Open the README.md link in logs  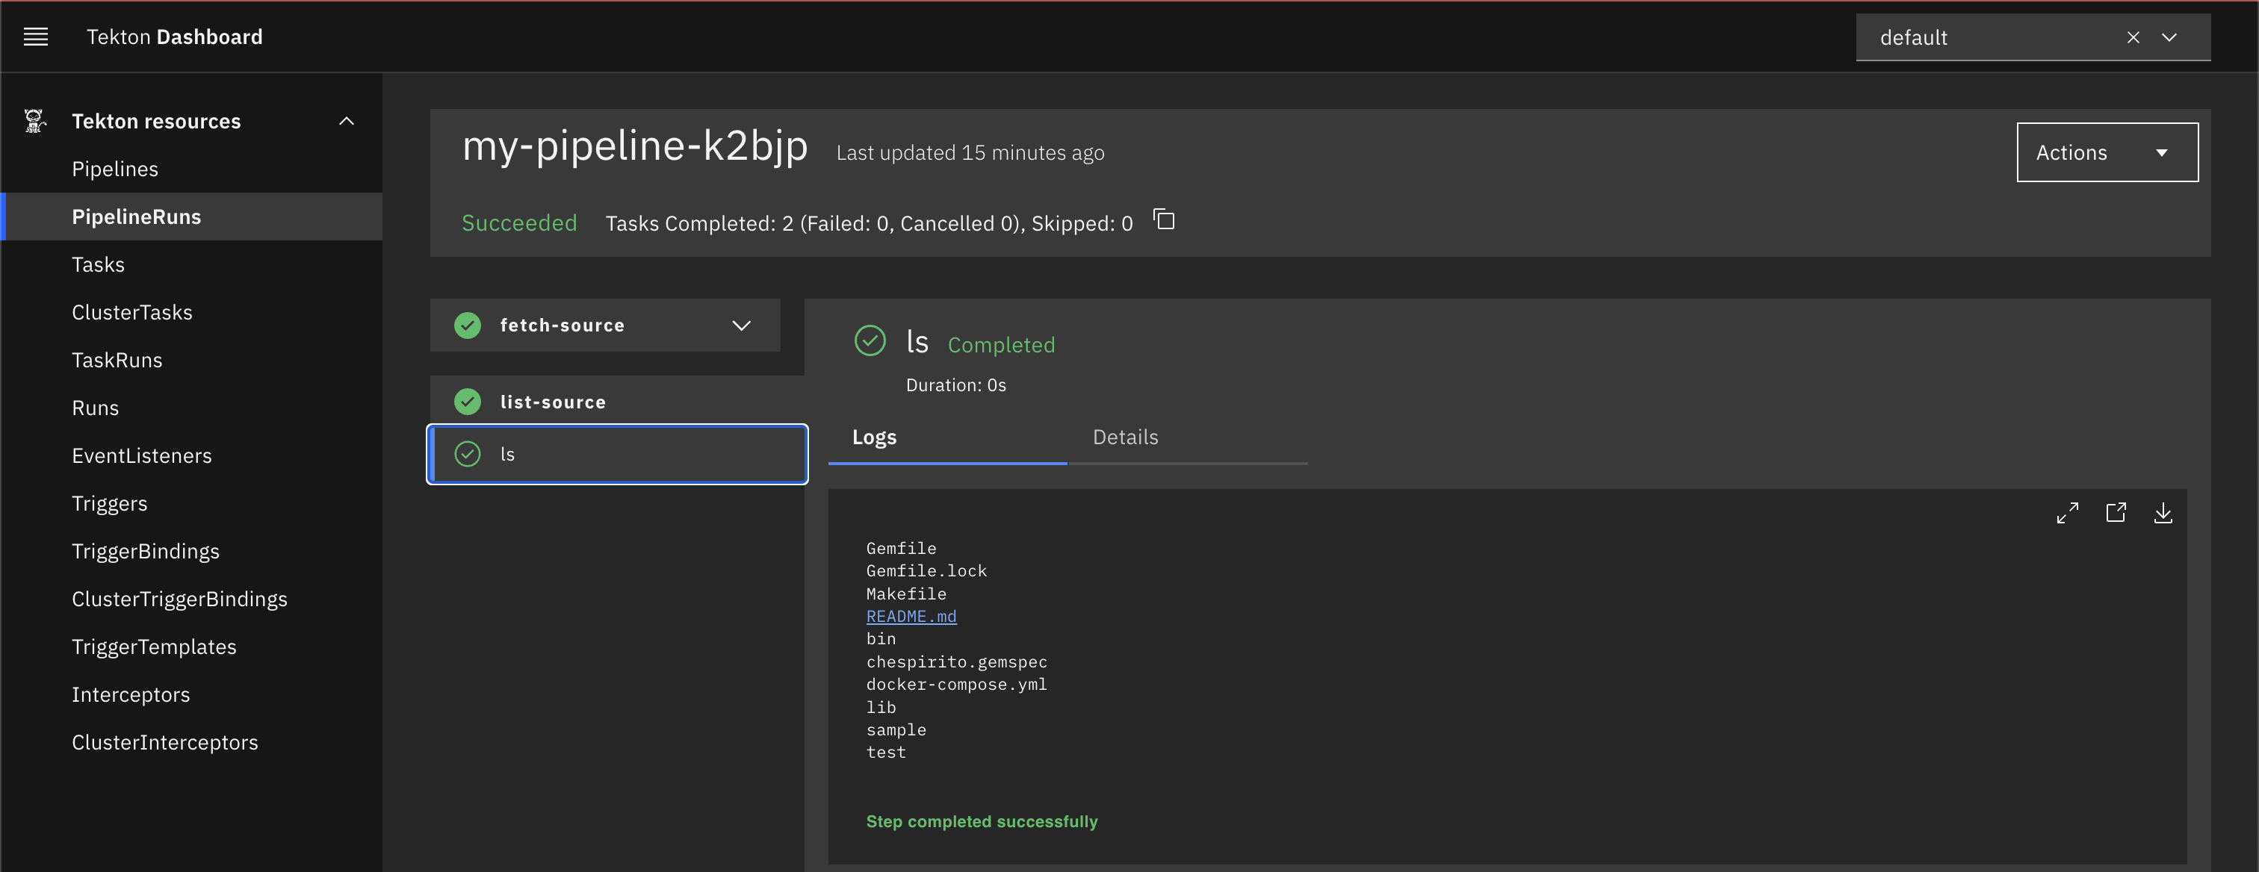point(911,616)
